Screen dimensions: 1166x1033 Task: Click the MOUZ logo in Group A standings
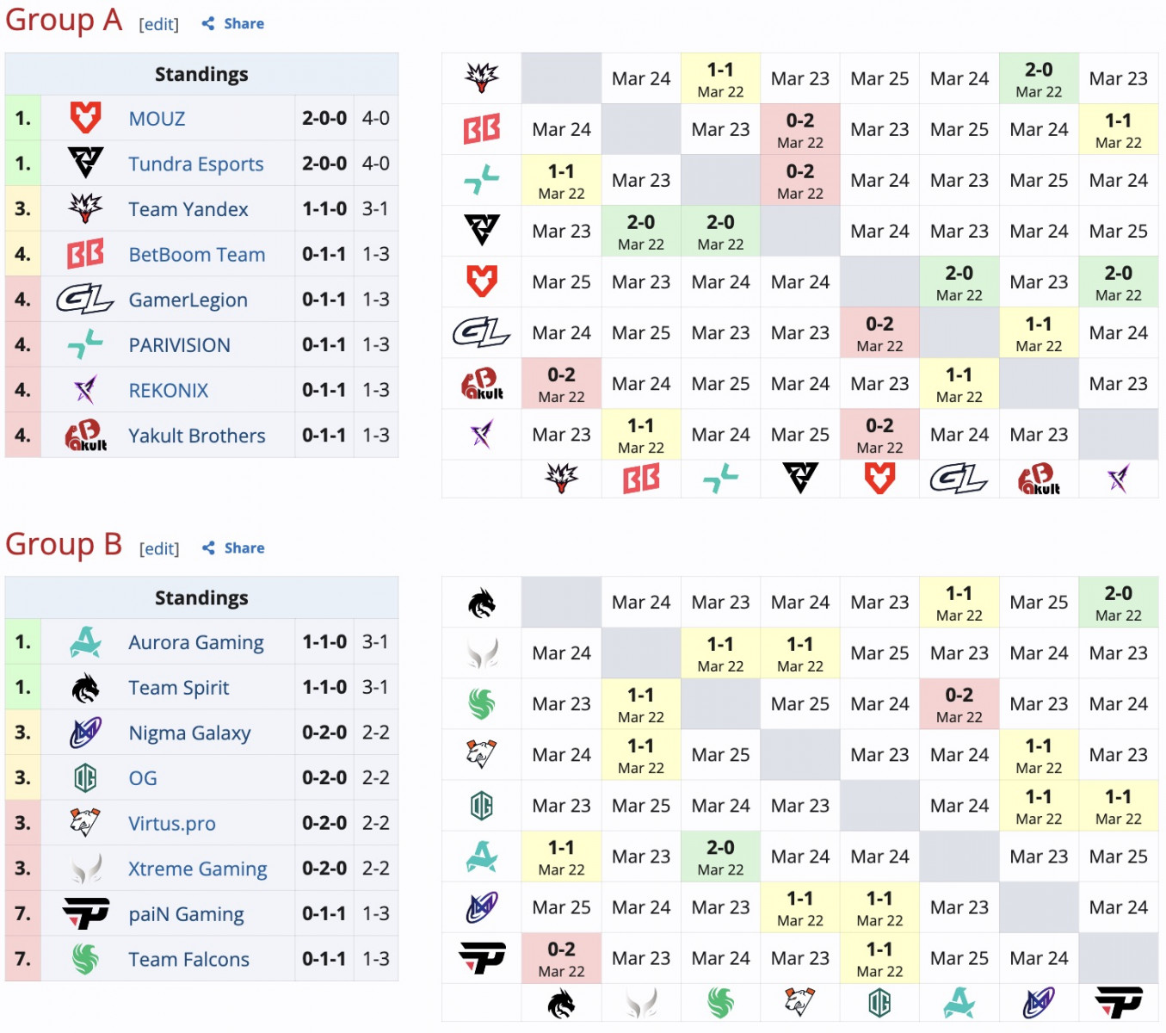[x=85, y=118]
